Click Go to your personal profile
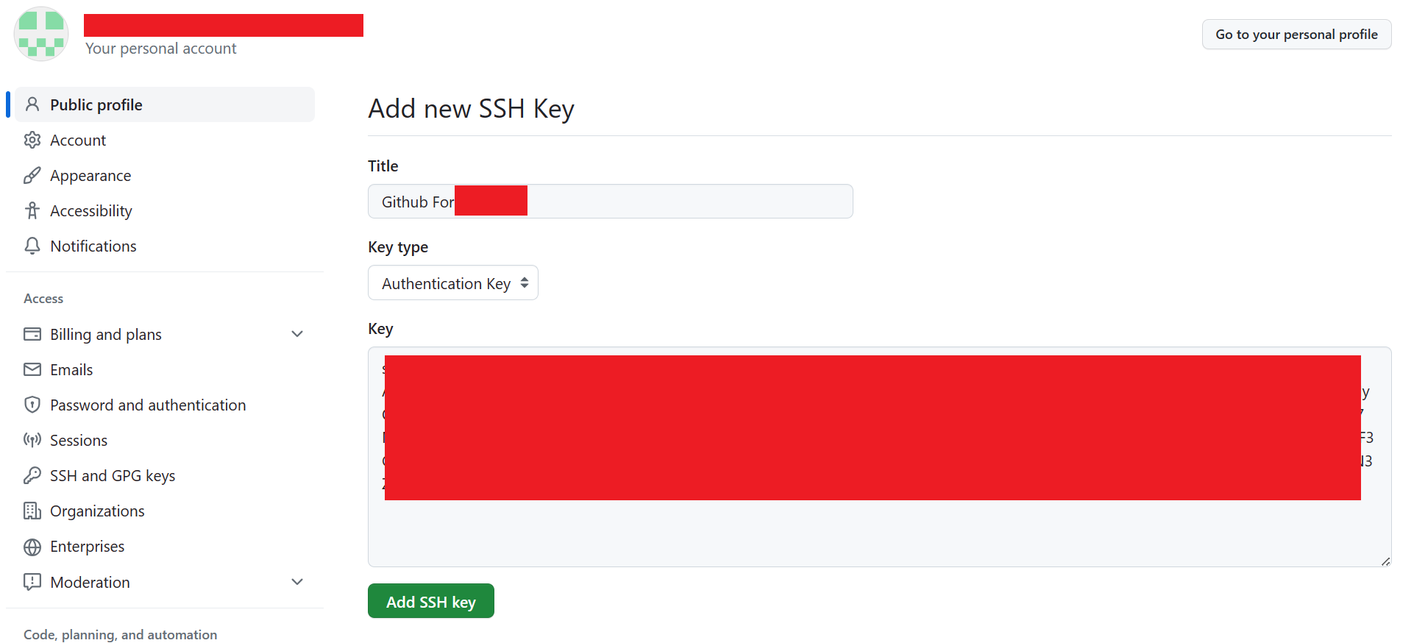Image resolution: width=1414 pixels, height=643 pixels. click(1296, 35)
